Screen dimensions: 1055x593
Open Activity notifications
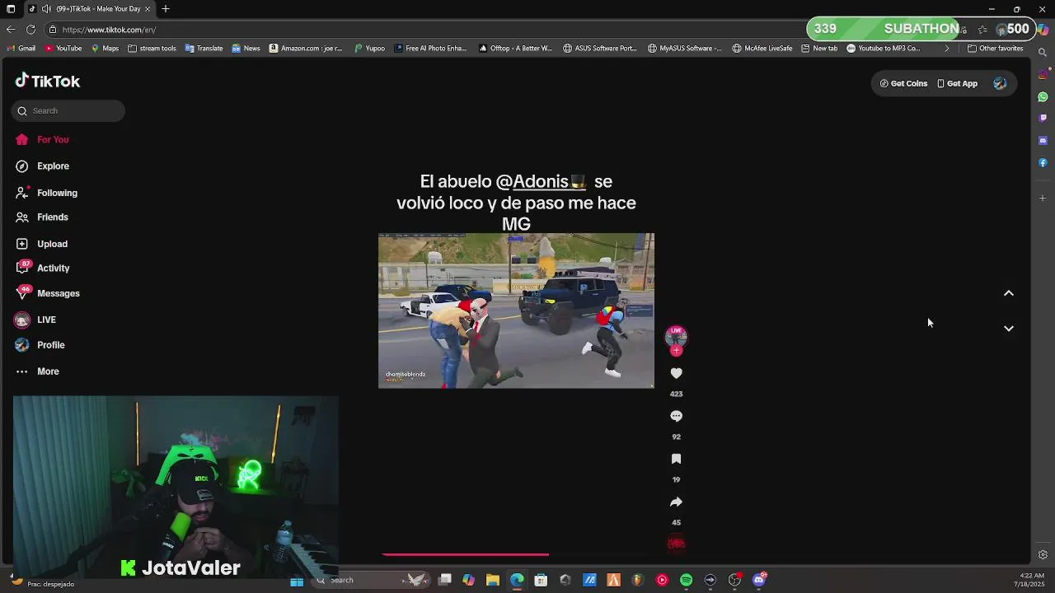pos(43,268)
